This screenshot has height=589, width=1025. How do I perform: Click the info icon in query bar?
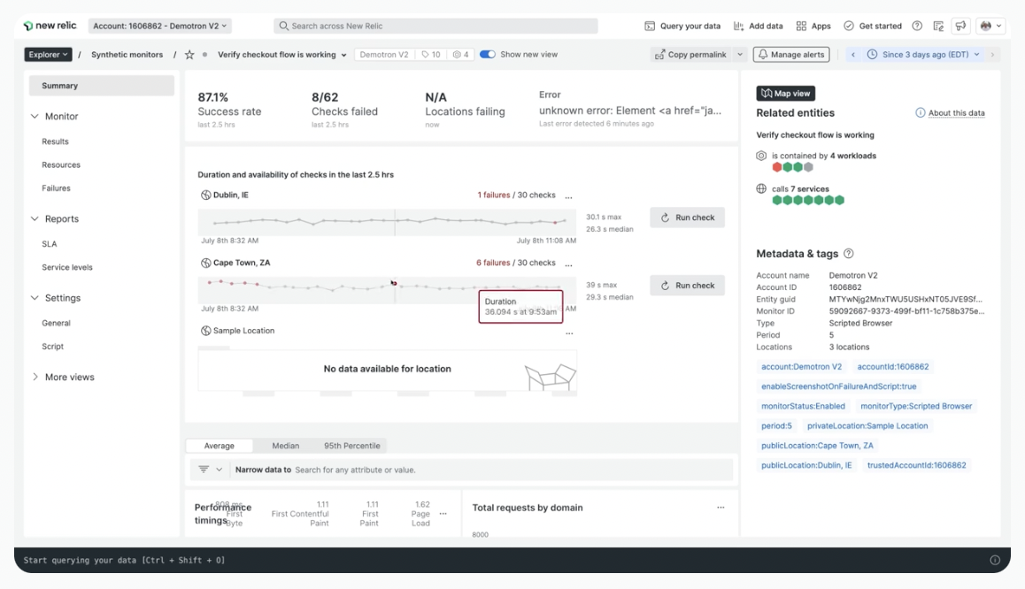pos(995,561)
